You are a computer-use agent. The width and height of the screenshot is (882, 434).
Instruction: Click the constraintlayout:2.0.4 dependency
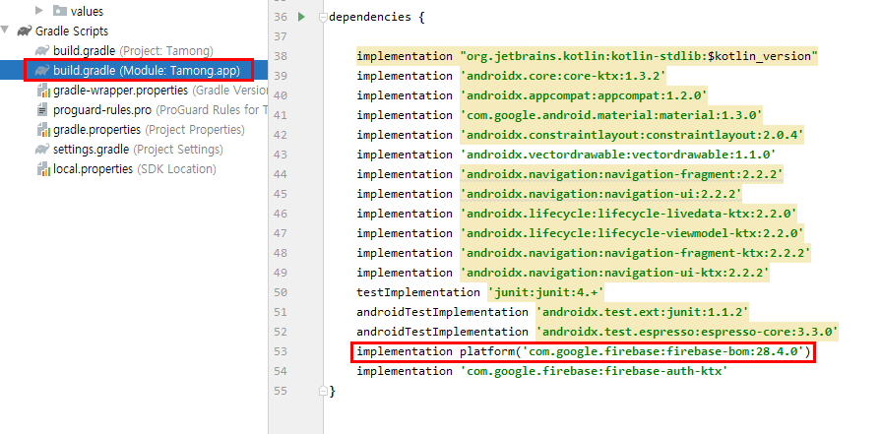[x=632, y=135]
